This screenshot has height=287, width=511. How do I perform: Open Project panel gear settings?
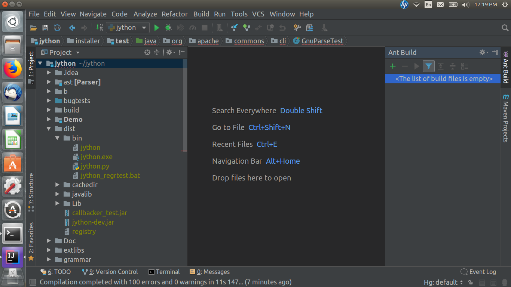tap(171, 53)
